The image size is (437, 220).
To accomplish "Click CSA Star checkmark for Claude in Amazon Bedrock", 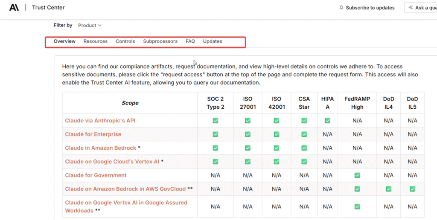I will (x=304, y=148).
